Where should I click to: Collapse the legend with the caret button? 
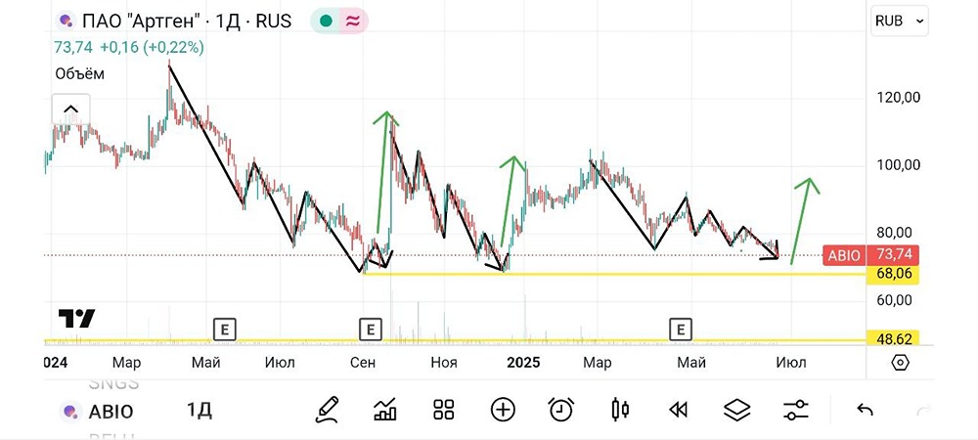[x=70, y=110]
